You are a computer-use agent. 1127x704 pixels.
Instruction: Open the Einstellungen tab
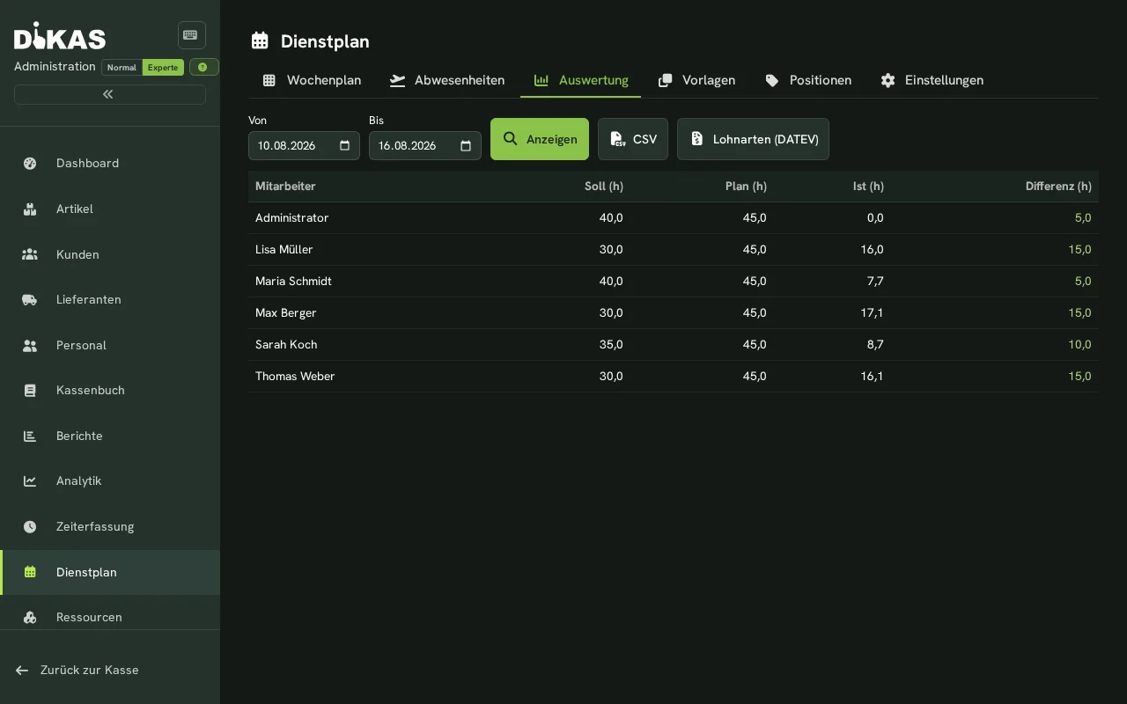932,80
